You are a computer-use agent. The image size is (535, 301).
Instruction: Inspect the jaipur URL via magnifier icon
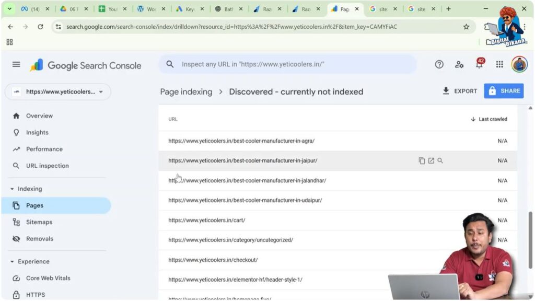click(x=440, y=161)
